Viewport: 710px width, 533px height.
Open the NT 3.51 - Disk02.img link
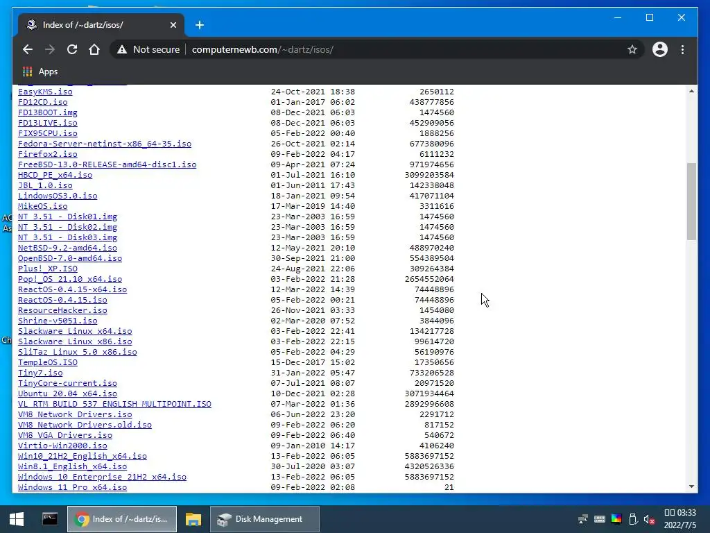tap(67, 227)
